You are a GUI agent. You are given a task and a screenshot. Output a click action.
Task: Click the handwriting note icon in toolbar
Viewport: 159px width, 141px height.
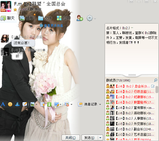click(x=25, y=104)
